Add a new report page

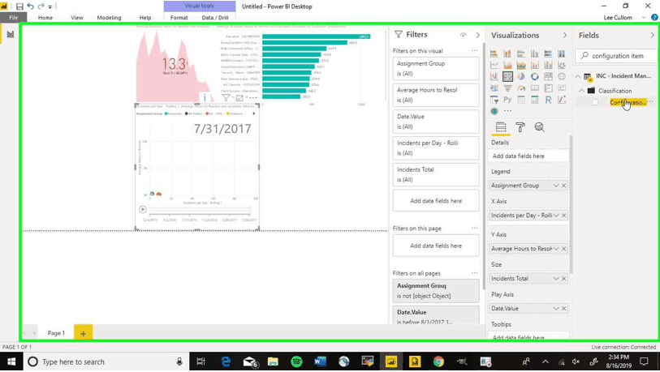tap(83, 333)
